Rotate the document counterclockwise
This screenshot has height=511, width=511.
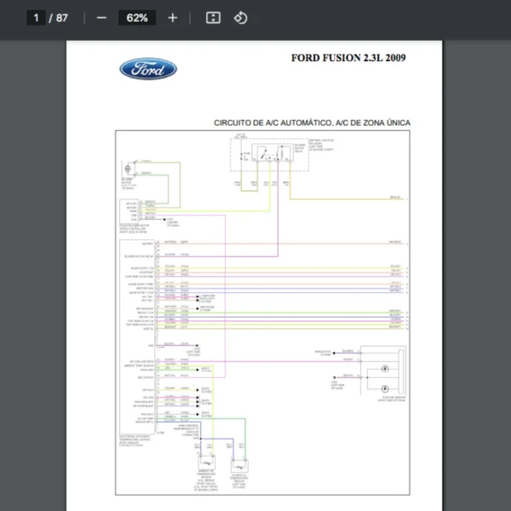tap(240, 18)
